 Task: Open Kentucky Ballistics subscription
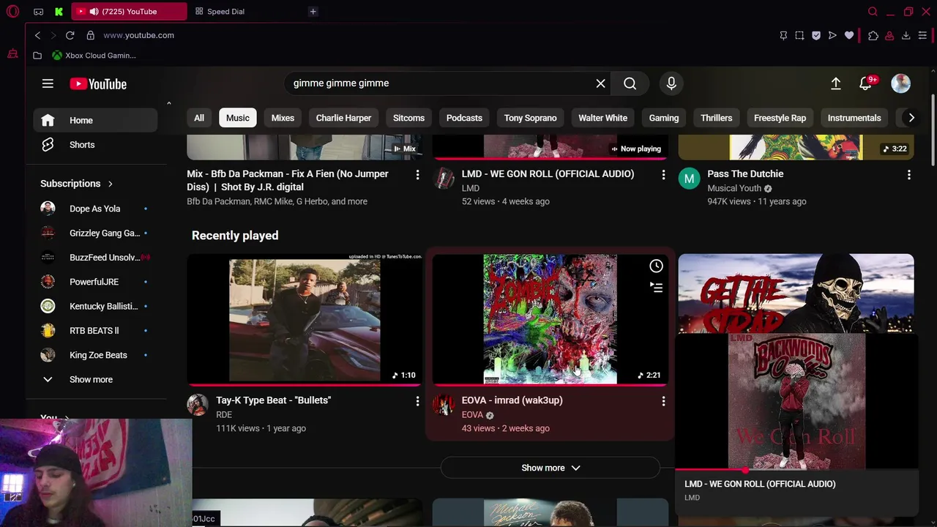click(x=95, y=307)
